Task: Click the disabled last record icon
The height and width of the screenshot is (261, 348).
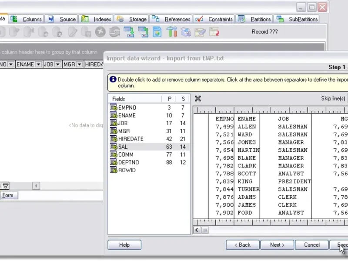Action: coord(29,32)
